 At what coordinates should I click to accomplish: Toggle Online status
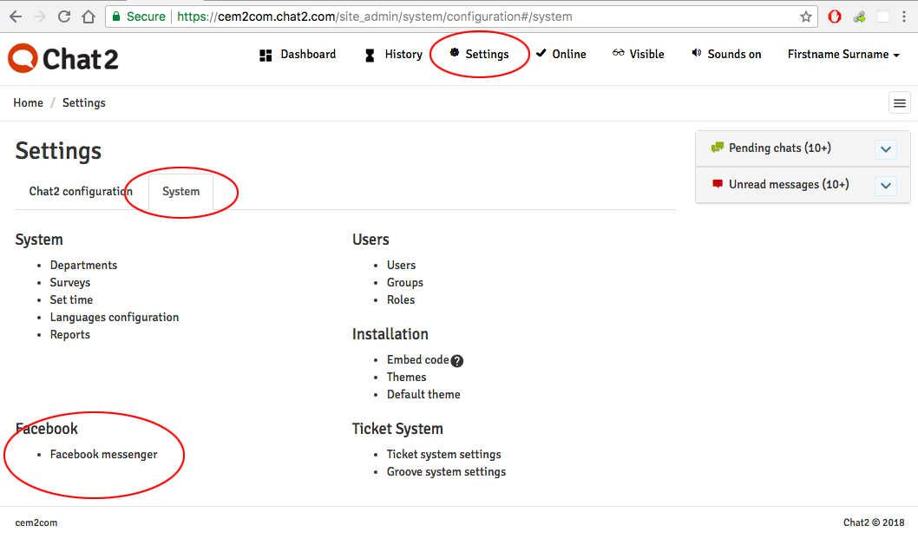(561, 54)
